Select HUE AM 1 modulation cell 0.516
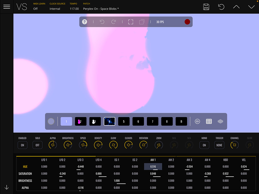The width and height of the screenshot is (259, 194). [153, 167]
